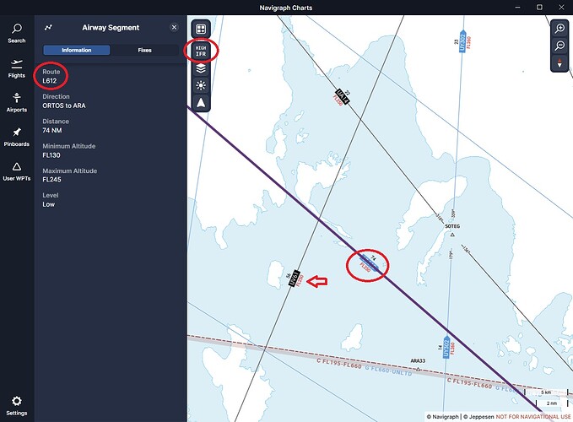Zoom in on the map
Image resolution: width=573 pixels, height=422 pixels.
(x=559, y=28)
